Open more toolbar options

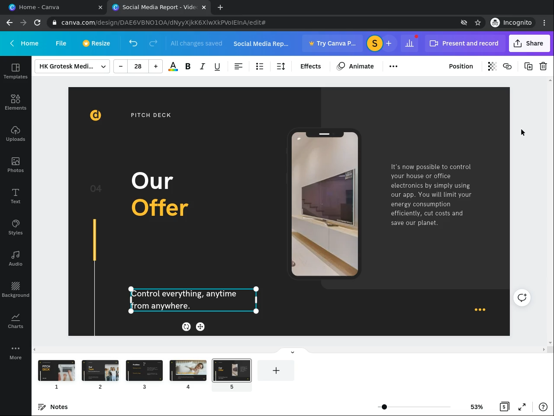[x=393, y=66]
